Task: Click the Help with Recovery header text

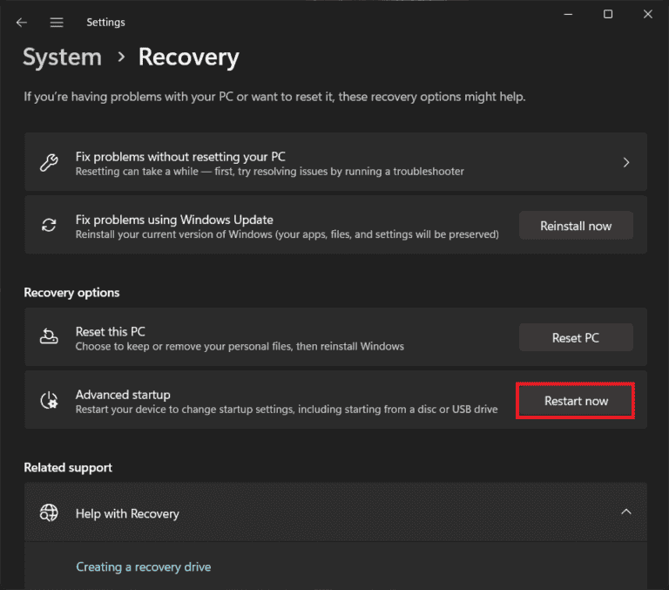Action: [x=127, y=513]
